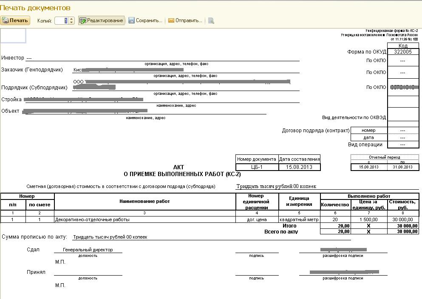The height and width of the screenshot is (299, 422).
Task: Click the Объект label
Action: tap(10, 111)
